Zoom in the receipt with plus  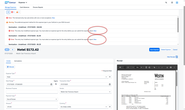click(141, 67)
